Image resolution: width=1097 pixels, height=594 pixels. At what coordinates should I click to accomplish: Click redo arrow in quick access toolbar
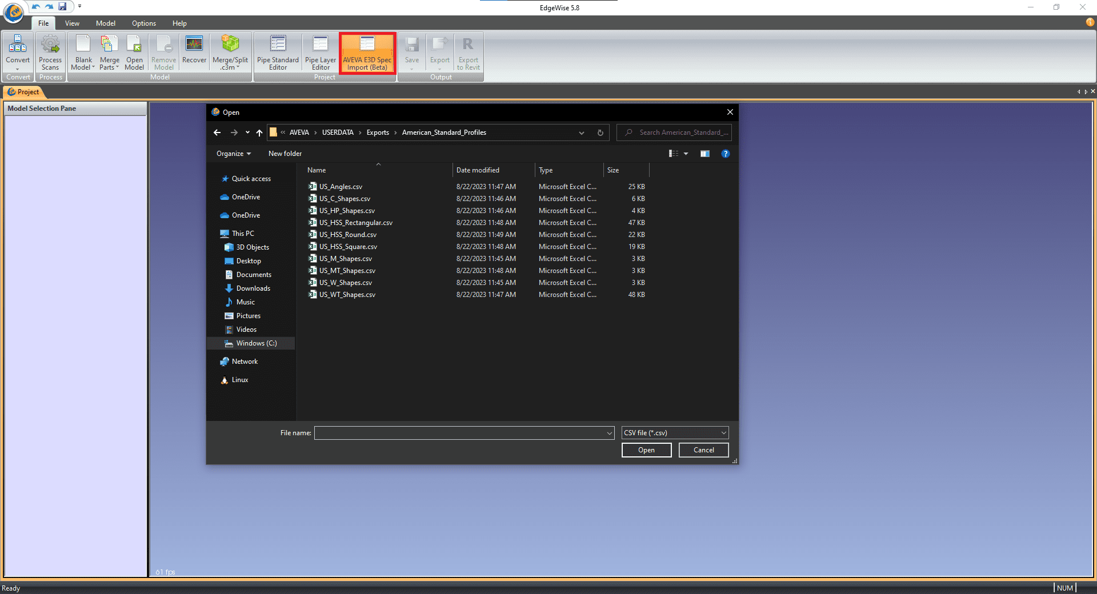[49, 6]
